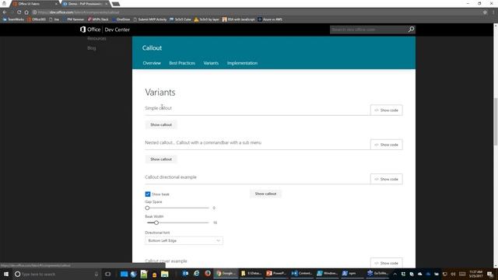Open PowerPoint taskbar item
The height and width of the screenshot is (280, 498).
(x=276, y=273)
